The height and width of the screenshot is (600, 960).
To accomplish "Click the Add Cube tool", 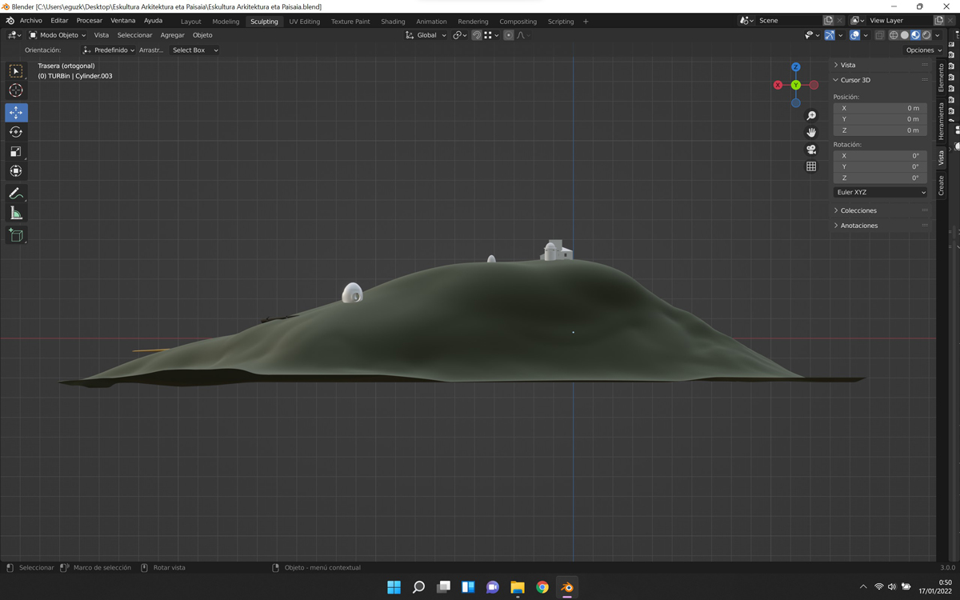I will coord(16,235).
